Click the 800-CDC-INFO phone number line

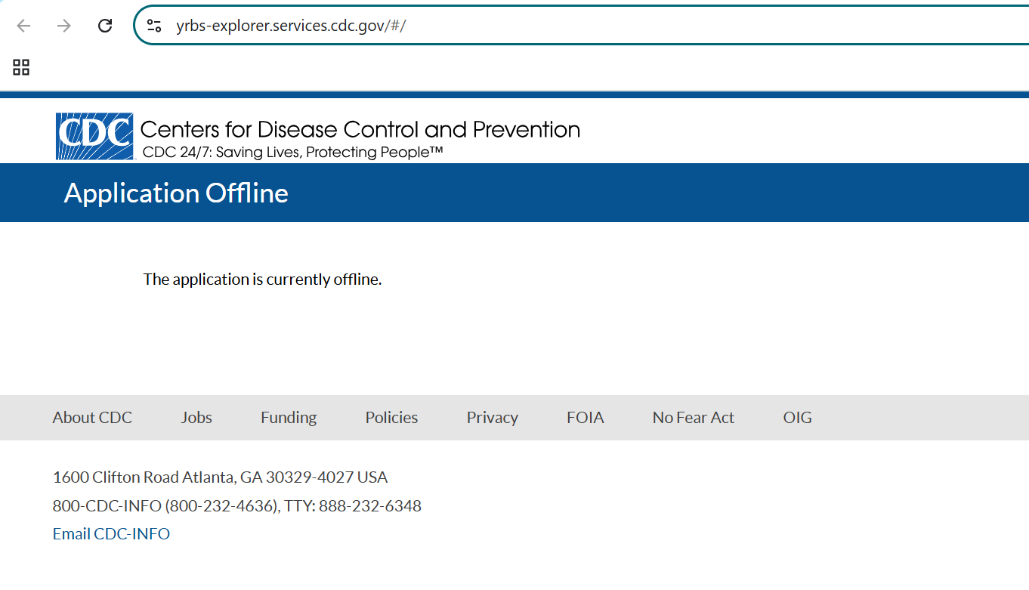pyautogui.click(x=236, y=506)
